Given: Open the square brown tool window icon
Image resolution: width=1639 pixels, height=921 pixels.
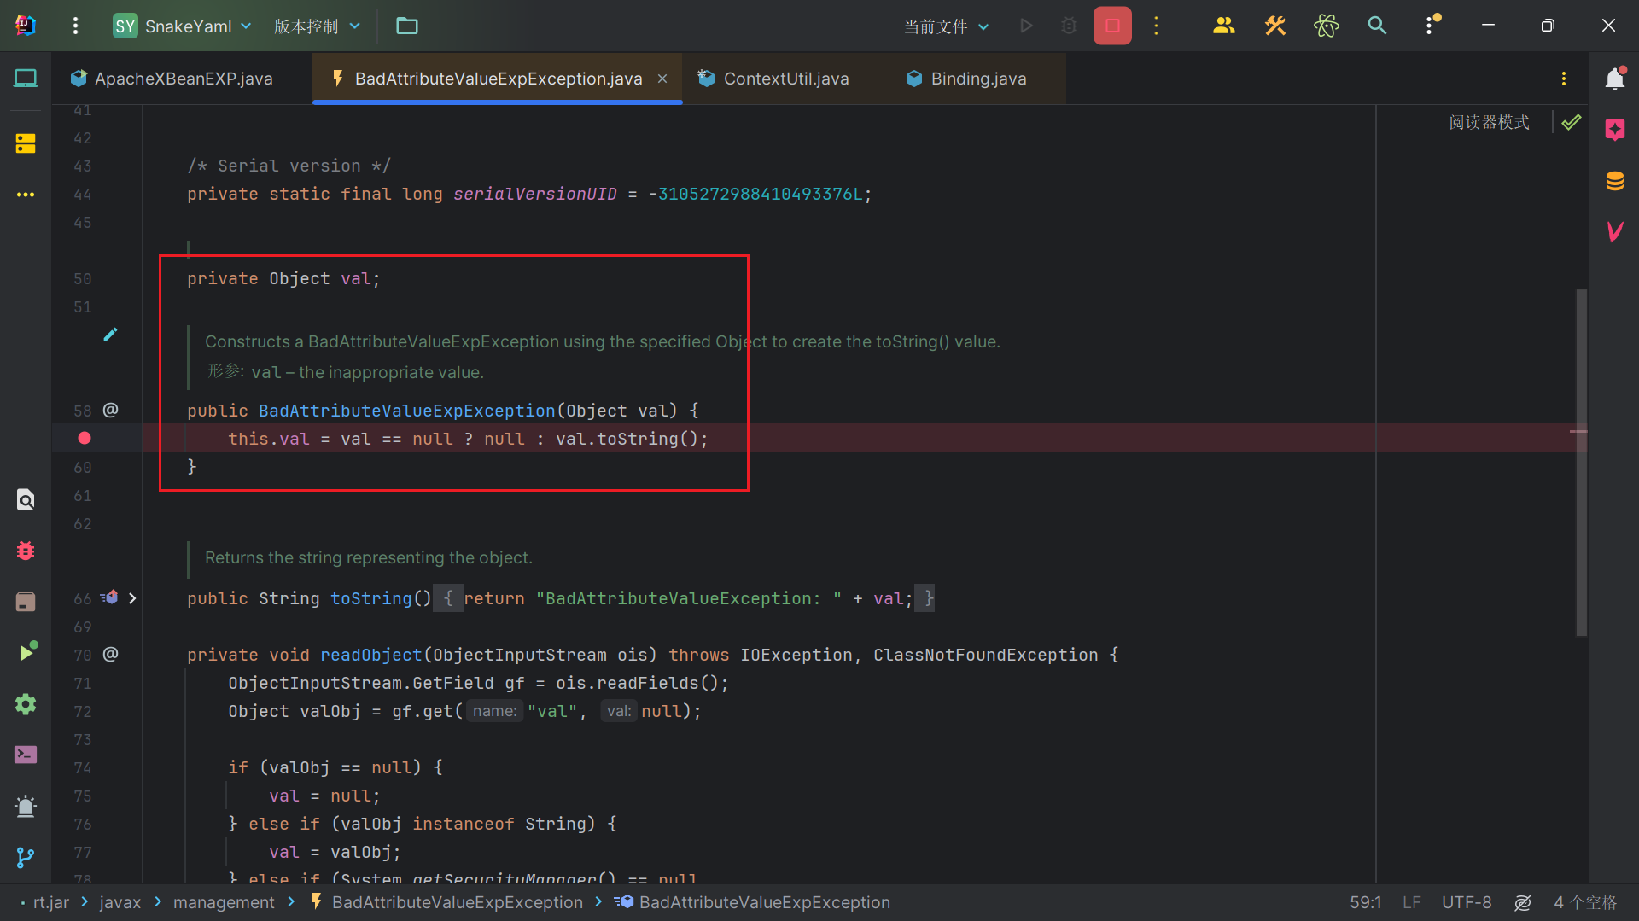Looking at the screenshot, I should (26, 602).
